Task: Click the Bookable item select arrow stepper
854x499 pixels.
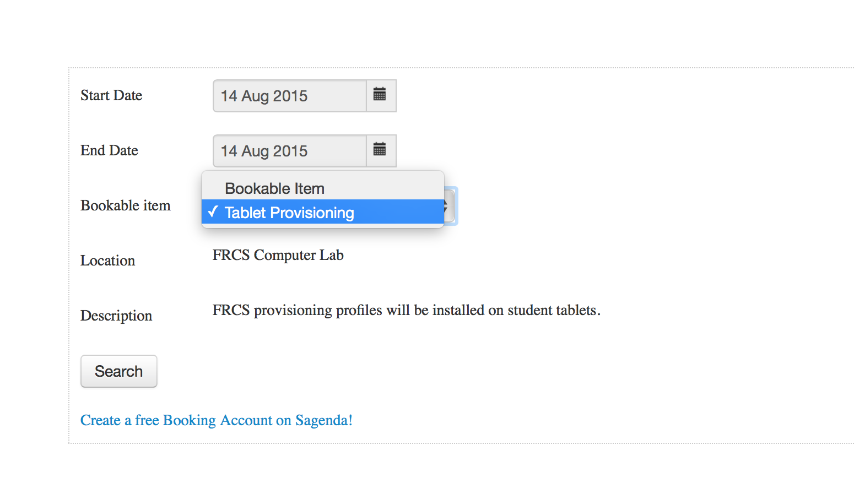Action: (x=450, y=206)
